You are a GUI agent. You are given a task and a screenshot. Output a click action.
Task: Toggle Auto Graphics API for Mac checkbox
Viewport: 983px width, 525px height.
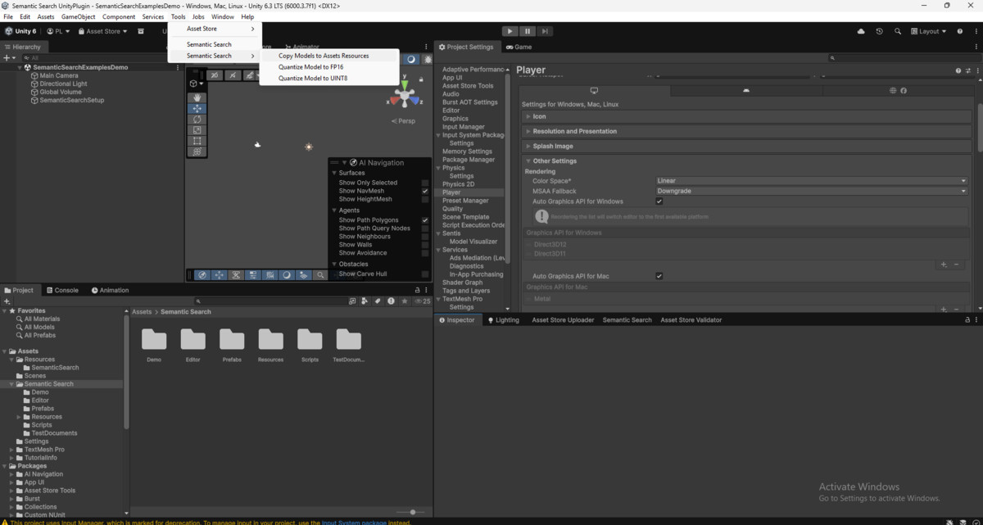659,276
